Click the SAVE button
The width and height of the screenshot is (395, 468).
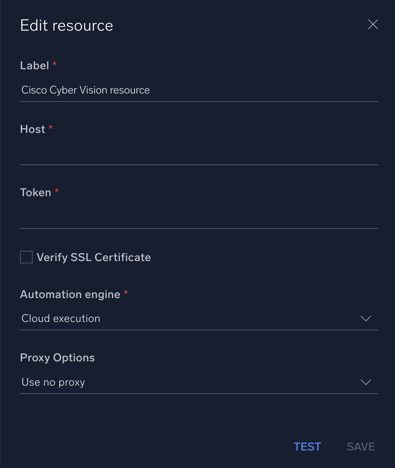tap(360, 447)
